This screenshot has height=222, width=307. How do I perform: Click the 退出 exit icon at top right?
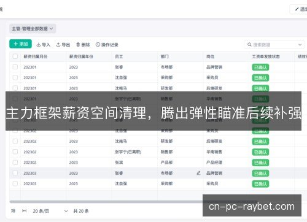[x=297, y=9]
